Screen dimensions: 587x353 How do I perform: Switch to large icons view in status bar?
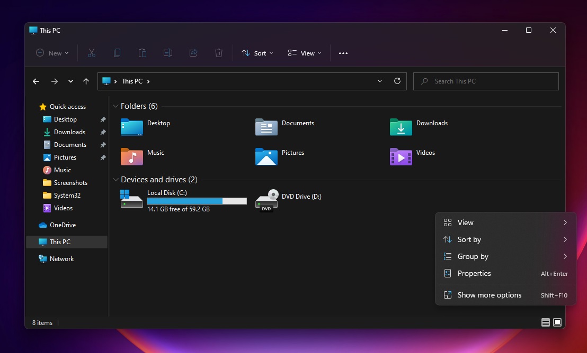click(x=557, y=322)
